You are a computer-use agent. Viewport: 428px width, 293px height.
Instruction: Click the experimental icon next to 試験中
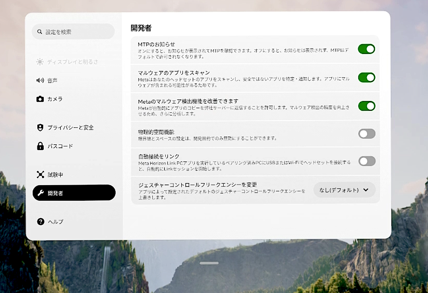(x=40, y=174)
